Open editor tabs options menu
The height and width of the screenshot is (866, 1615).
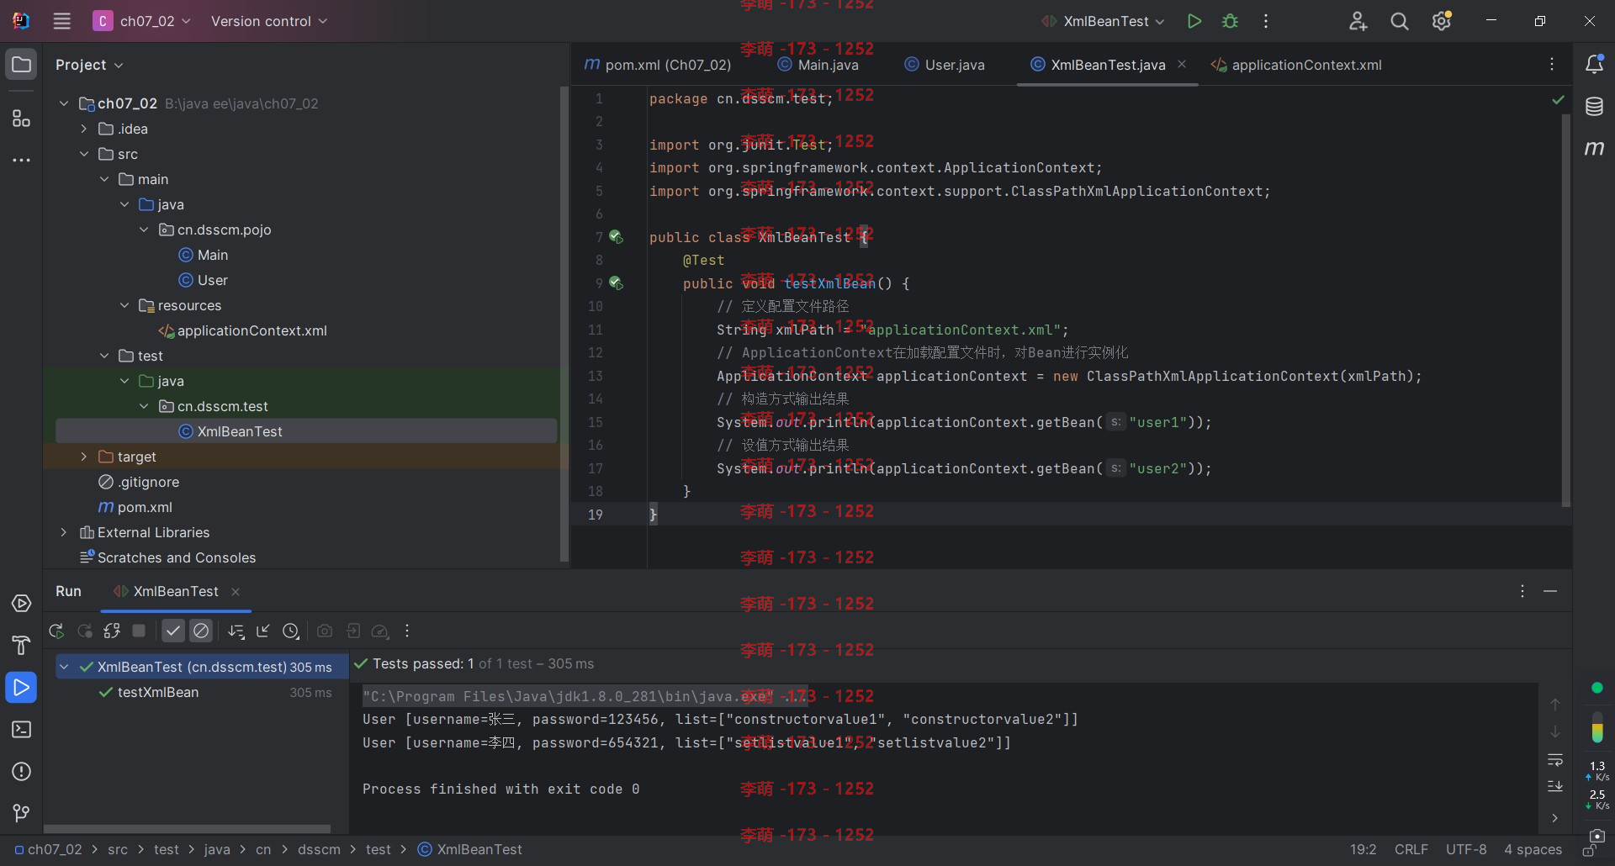[x=1552, y=65]
